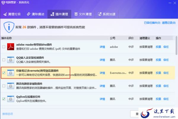This screenshot has height=119, width=178.
Task: View 详情 for adobe reader bho plugin
Action: pos(102,47)
